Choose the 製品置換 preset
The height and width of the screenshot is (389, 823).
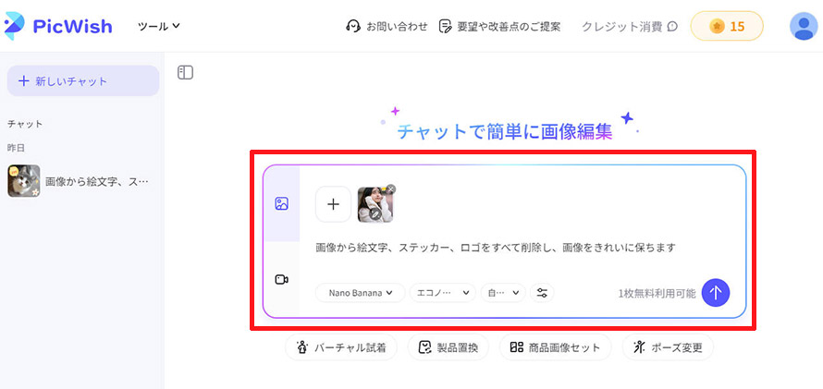coord(448,347)
